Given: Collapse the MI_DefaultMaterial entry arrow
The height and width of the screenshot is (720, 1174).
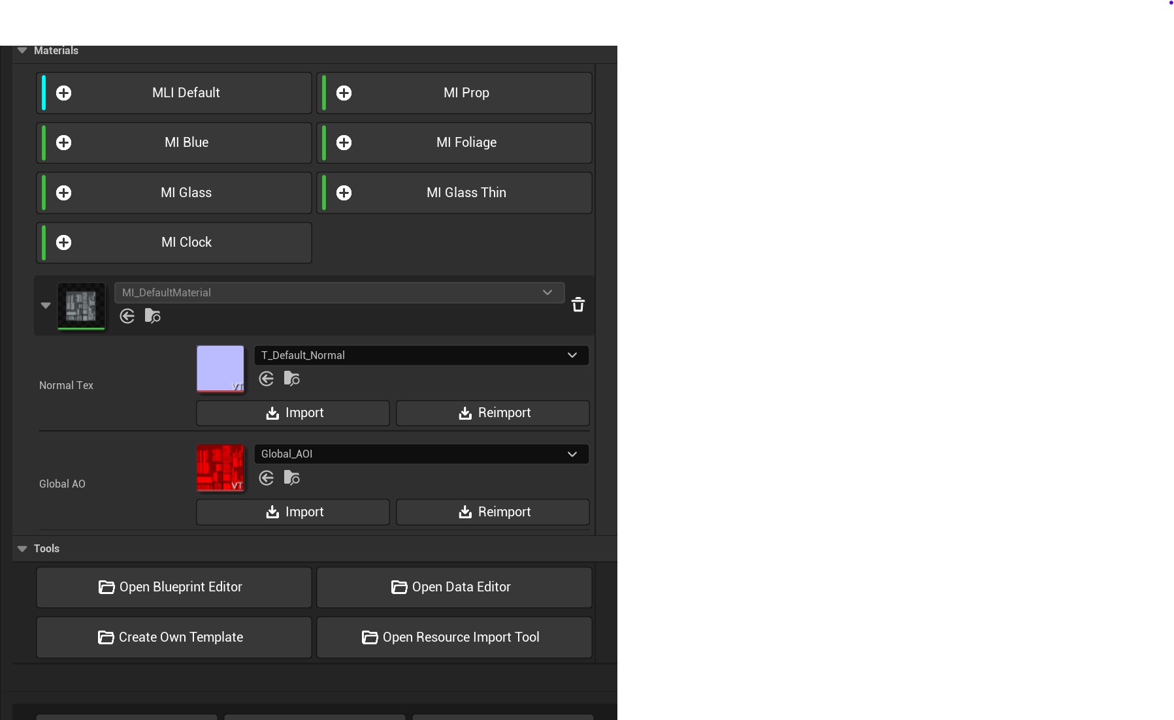Looking at the screenshot, I should click(x=46, y=305).
